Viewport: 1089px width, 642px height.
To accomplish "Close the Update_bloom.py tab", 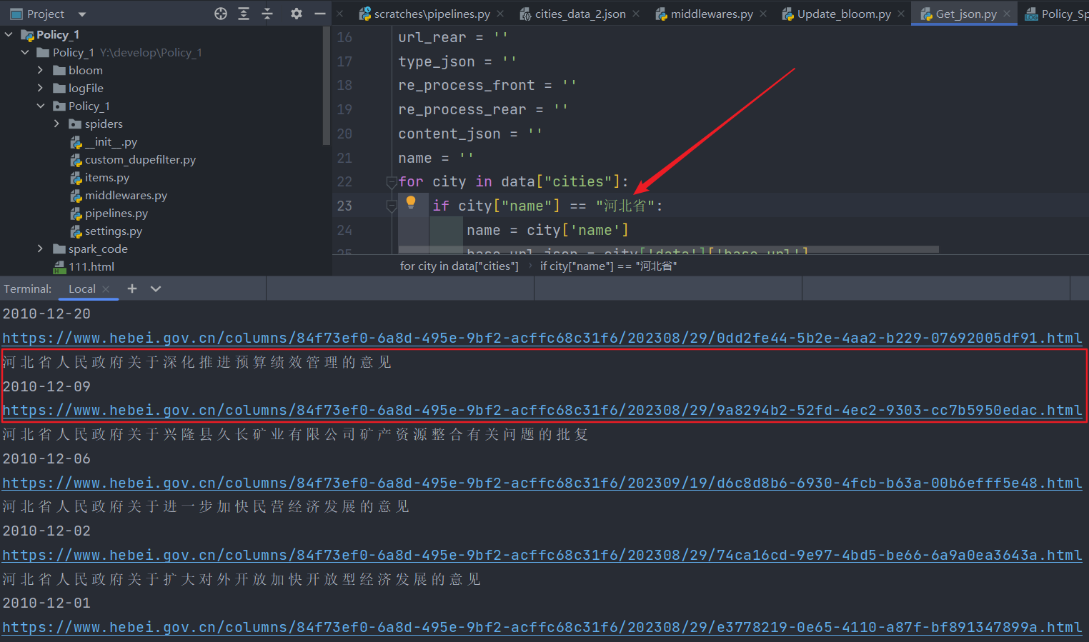I will pyautogui.click(x=901, y=14).
